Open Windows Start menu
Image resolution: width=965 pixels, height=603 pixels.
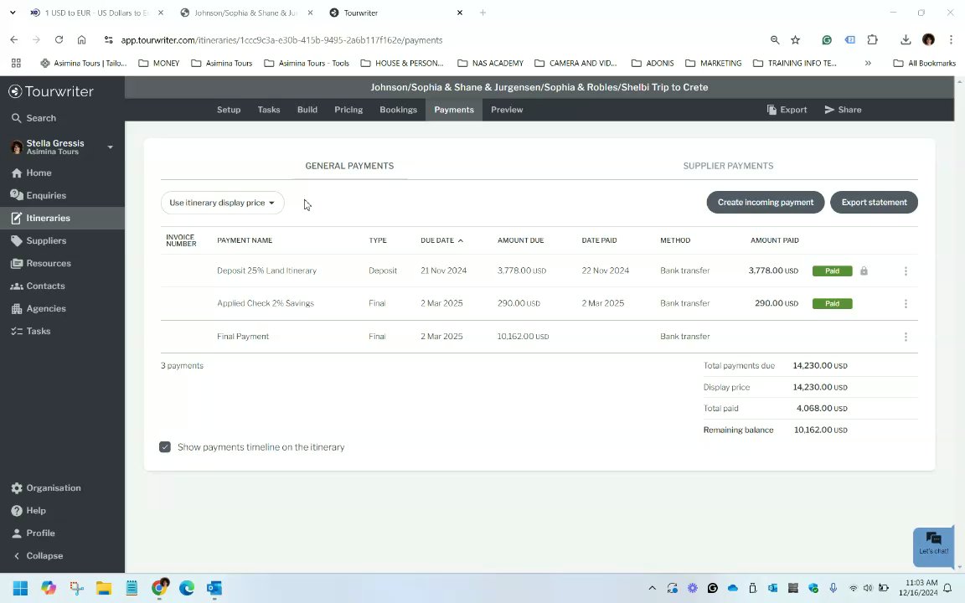tap(20, 588)
